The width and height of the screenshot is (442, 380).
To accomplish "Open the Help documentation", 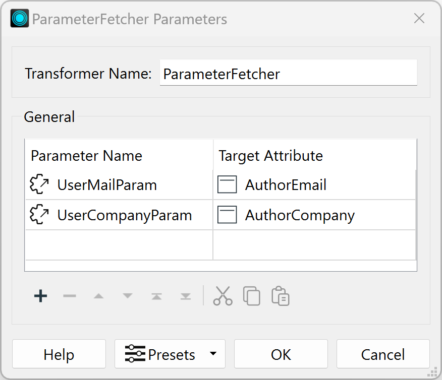I will point(59,354).
